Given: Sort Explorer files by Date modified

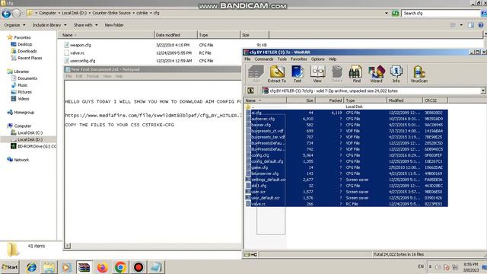Looking at the screenshot, I should [176, 35].
